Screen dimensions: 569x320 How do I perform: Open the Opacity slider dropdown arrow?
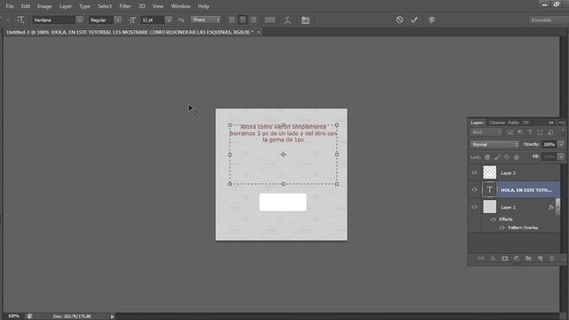pyautogui.click(x=561, y=144)
